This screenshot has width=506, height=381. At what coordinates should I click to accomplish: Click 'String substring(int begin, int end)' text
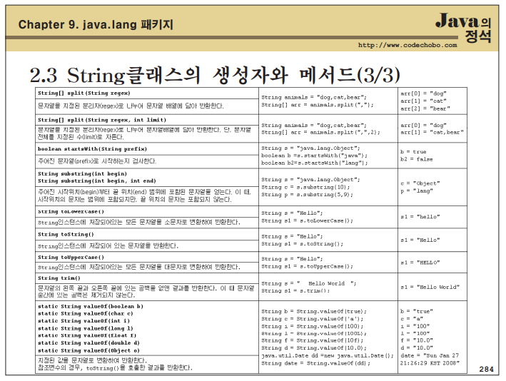(x=97, y=181)
